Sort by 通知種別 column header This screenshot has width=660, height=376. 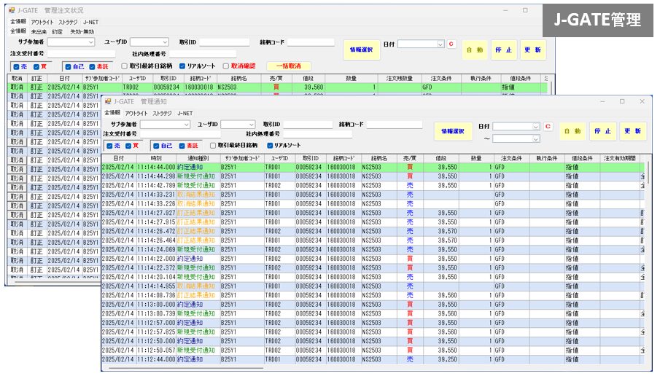[x=198, y=159]
